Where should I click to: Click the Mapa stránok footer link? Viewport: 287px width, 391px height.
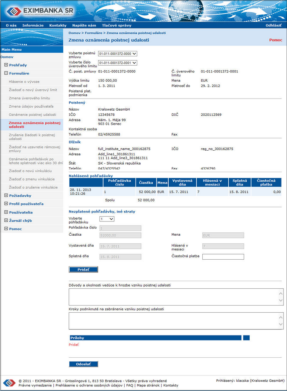coord(148,385)
